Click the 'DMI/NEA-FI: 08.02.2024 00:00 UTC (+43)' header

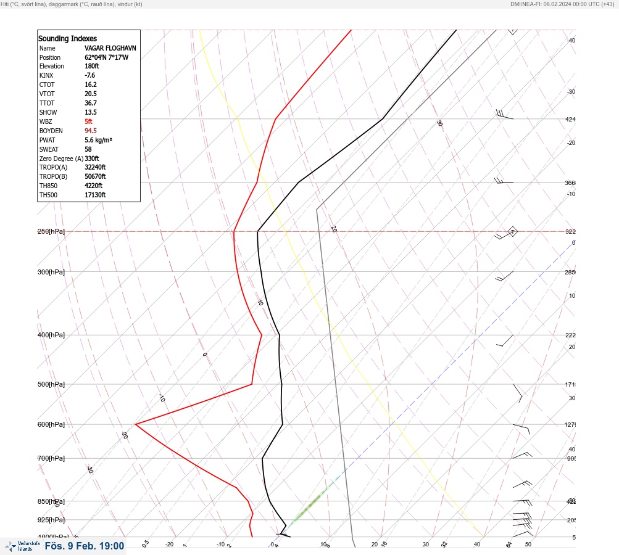pyautogui.click(x=562, y=4)
